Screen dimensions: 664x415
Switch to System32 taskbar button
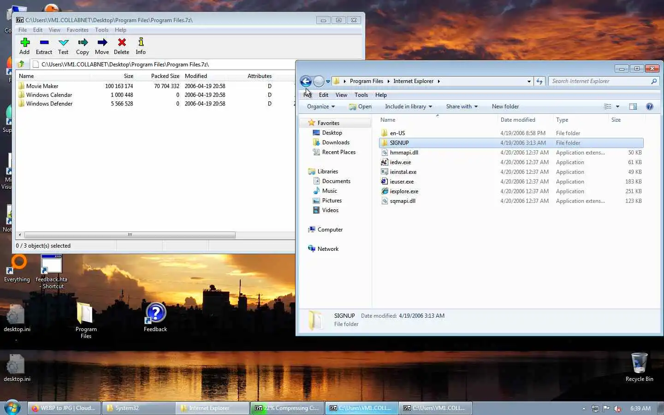tap(138, 408)
